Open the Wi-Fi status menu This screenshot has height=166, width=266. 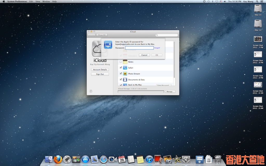217,2
